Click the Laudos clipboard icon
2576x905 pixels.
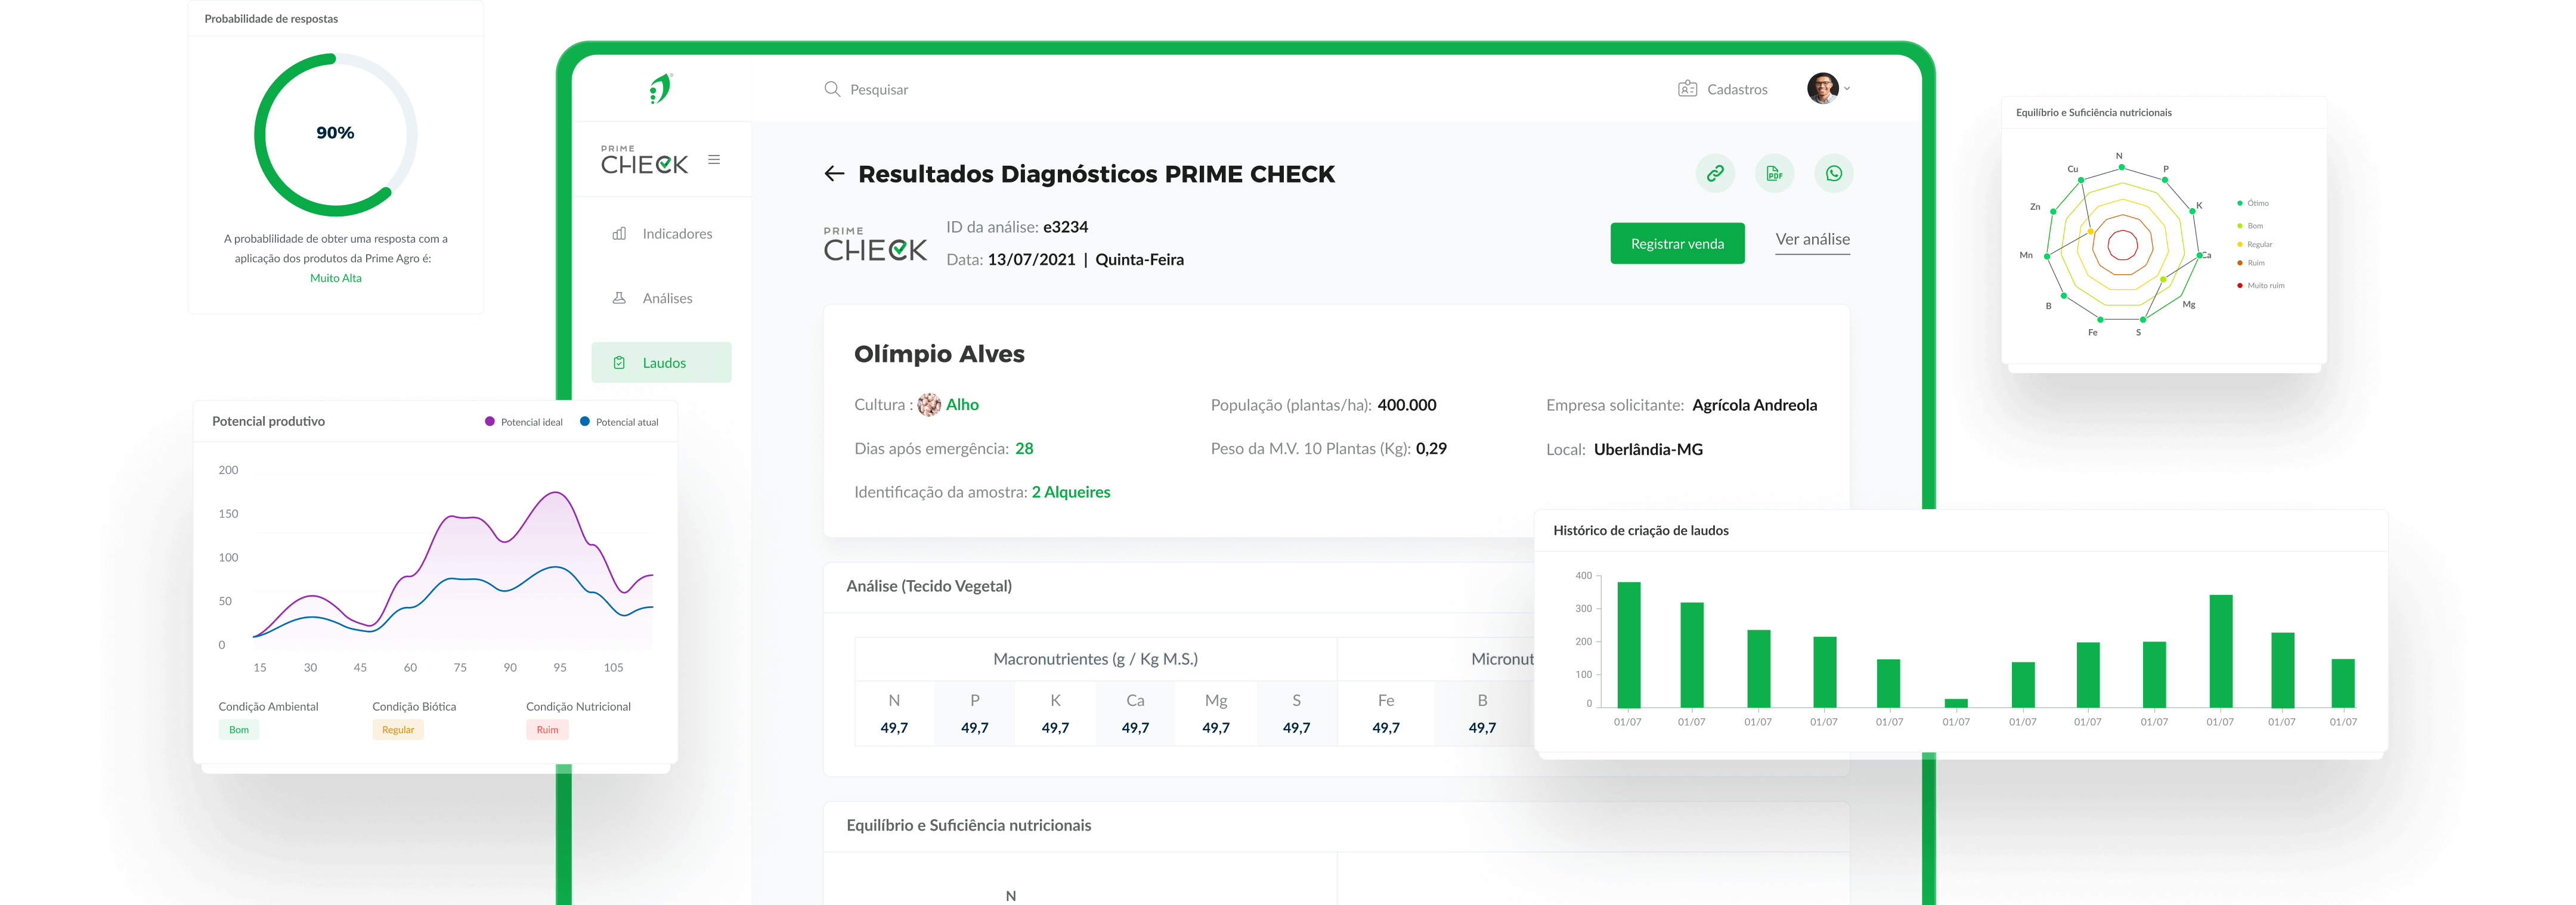(619, 363)
